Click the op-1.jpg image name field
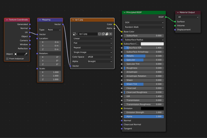 (x=88, y=34)
